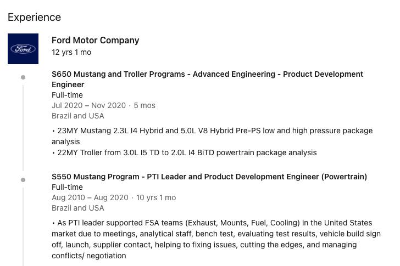Click the Aug 2010 – Aug 2020 date range
The width and height of the screenshot is (400, 266).
[90, 197]
